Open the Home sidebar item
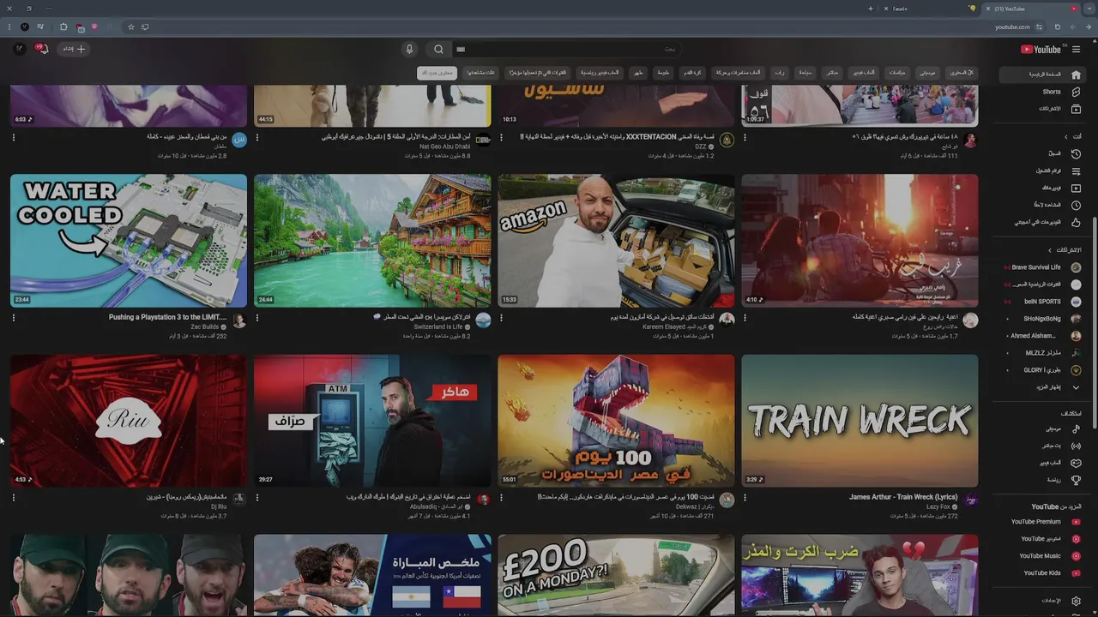 point(1042,75)
